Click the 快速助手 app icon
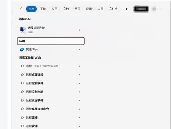 22,49
